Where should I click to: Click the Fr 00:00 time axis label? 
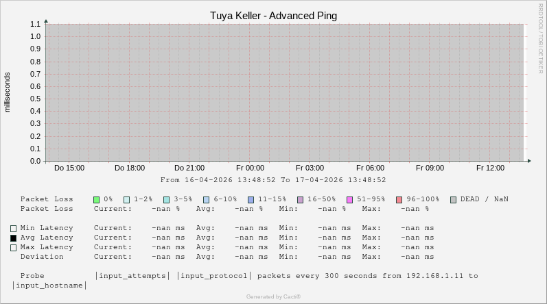click(x=250, y=168)
